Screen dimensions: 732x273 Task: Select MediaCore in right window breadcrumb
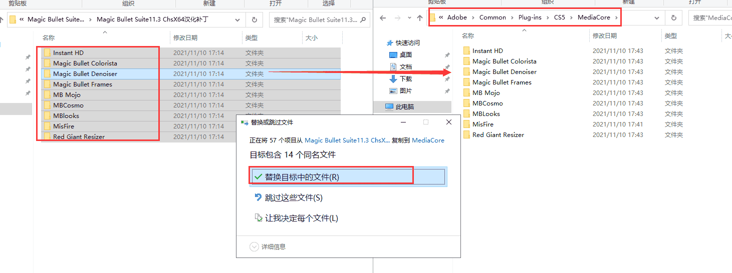click(x=594, y=17)
